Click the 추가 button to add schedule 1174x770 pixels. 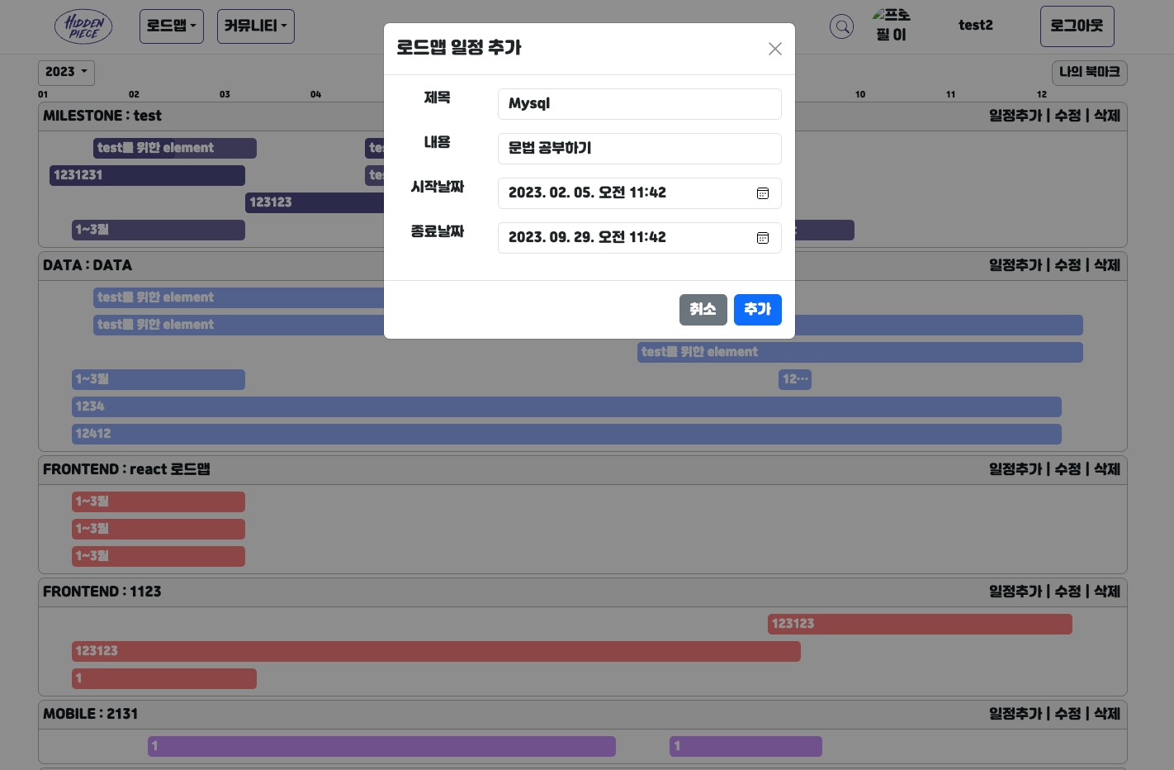click(757, 310)
